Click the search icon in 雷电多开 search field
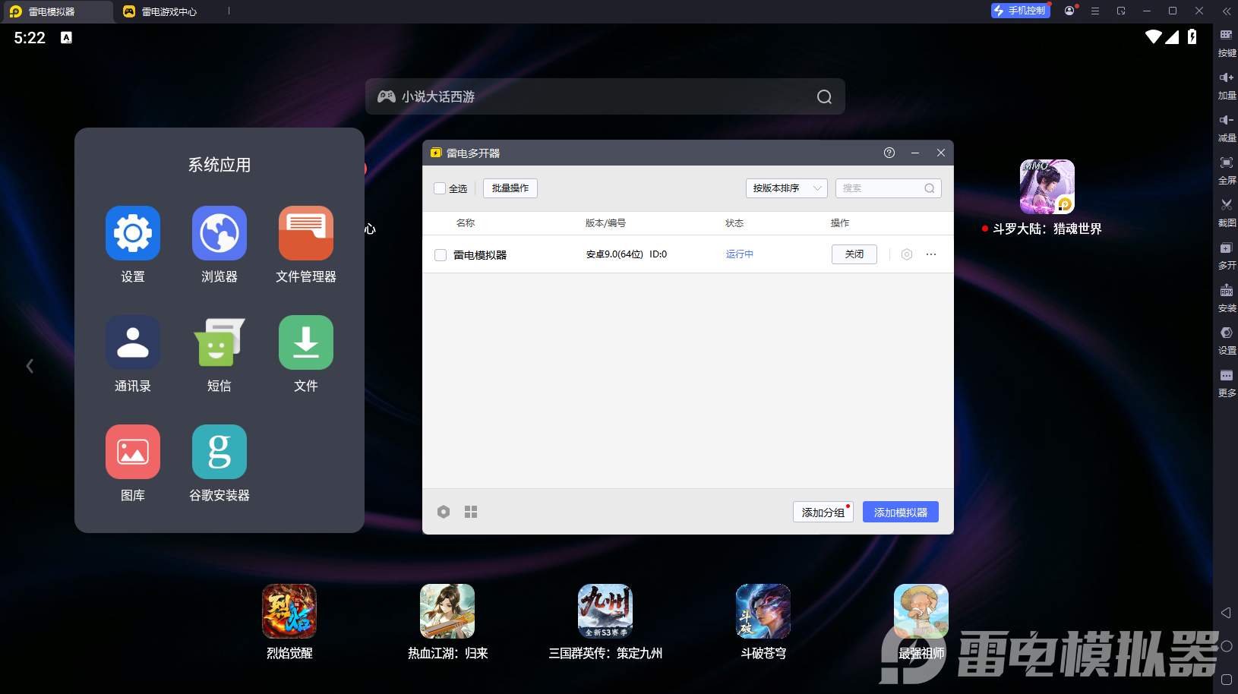Image resolution: width=1238 pixels, height=694 pixels. (930, 188)
